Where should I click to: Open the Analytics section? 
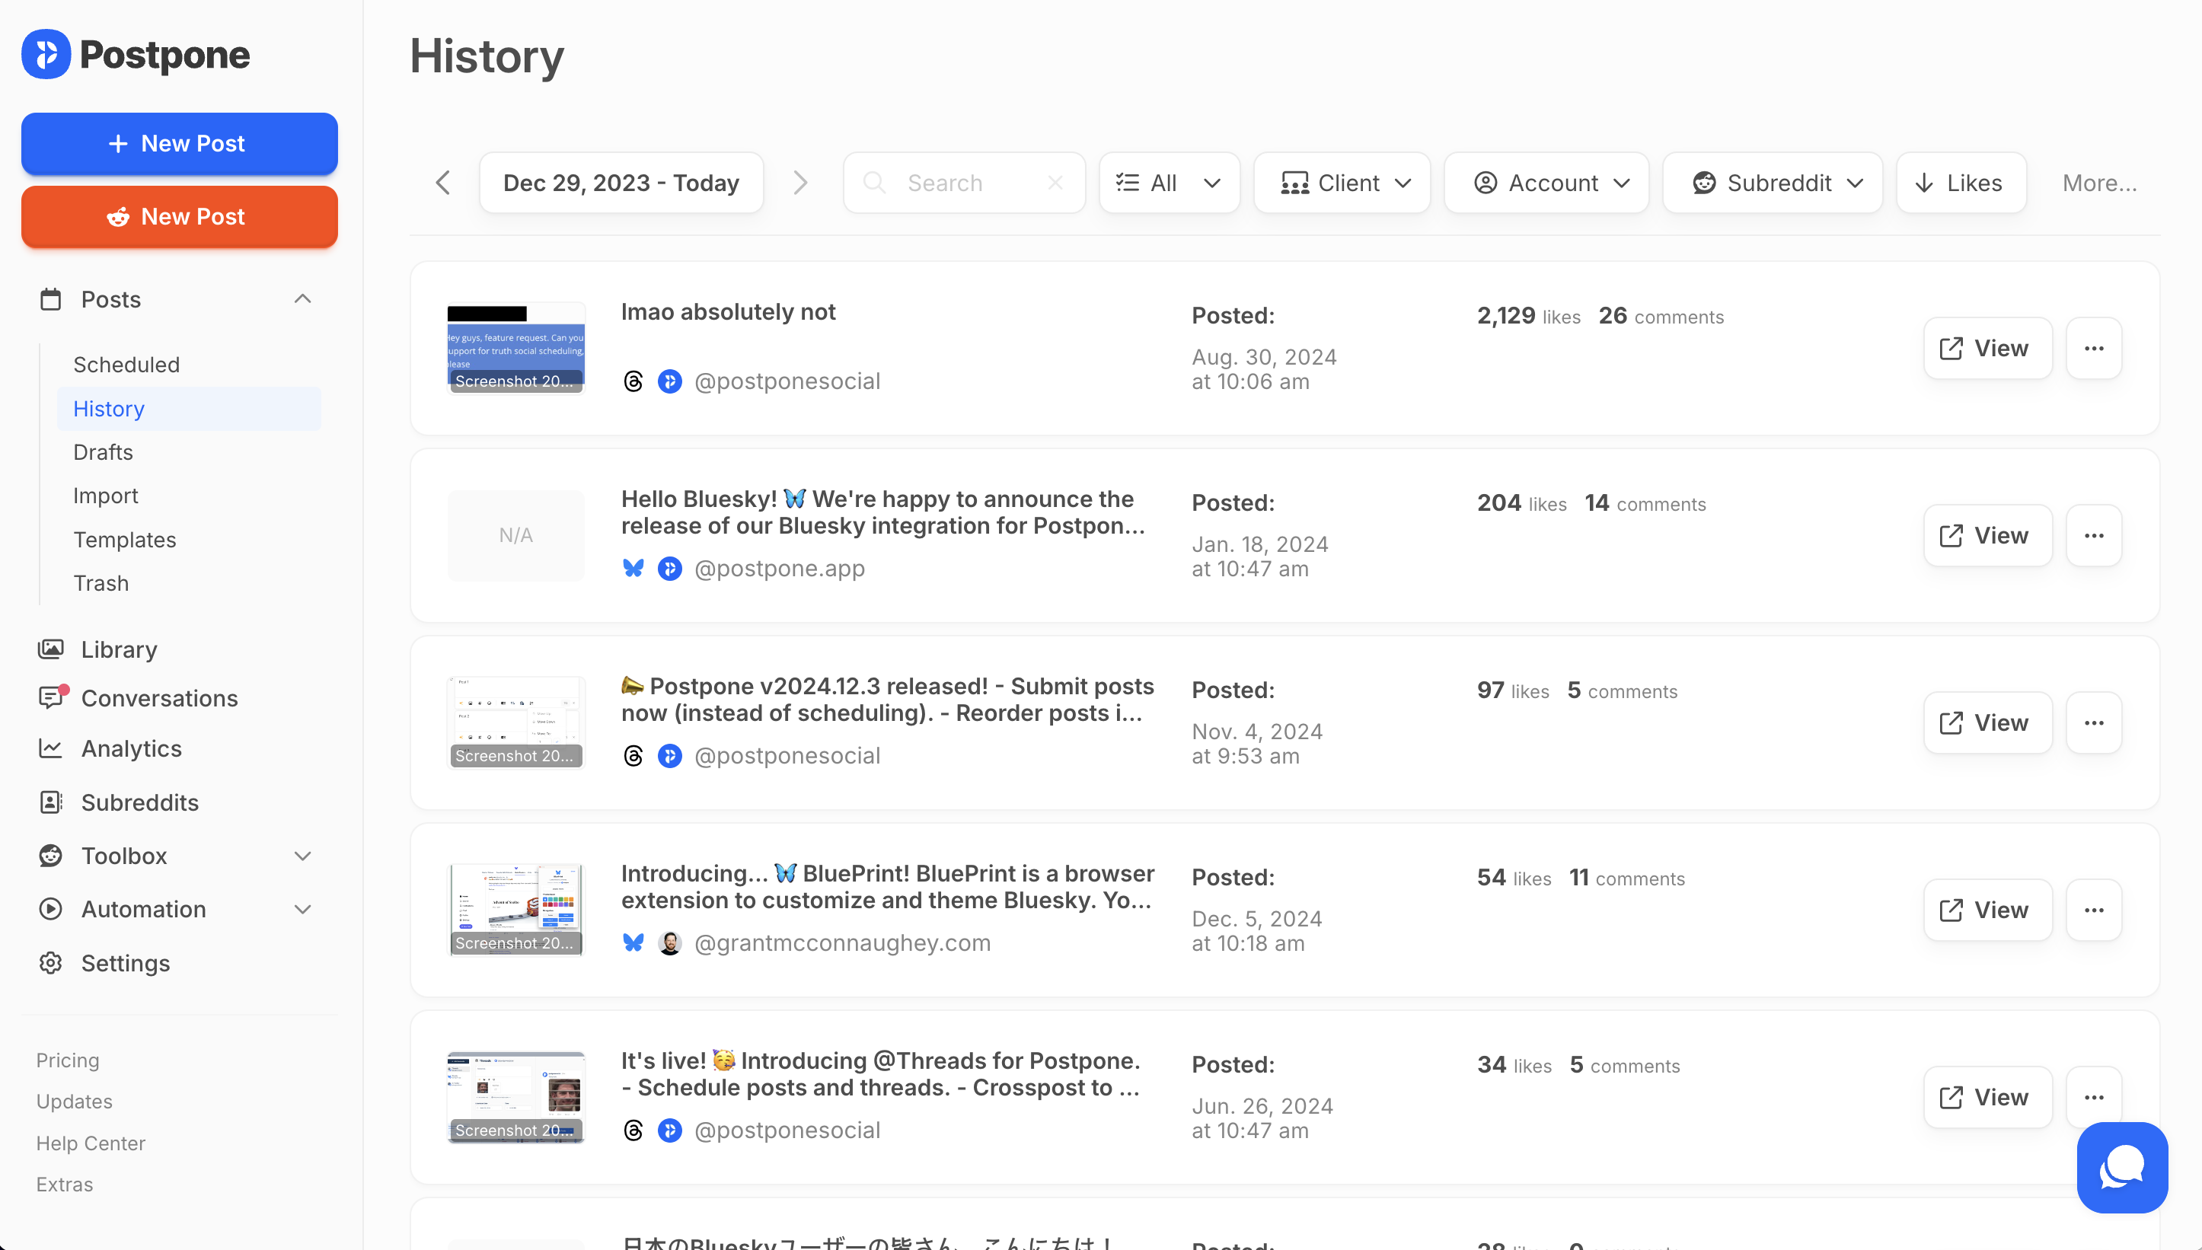tap(130, 748)
